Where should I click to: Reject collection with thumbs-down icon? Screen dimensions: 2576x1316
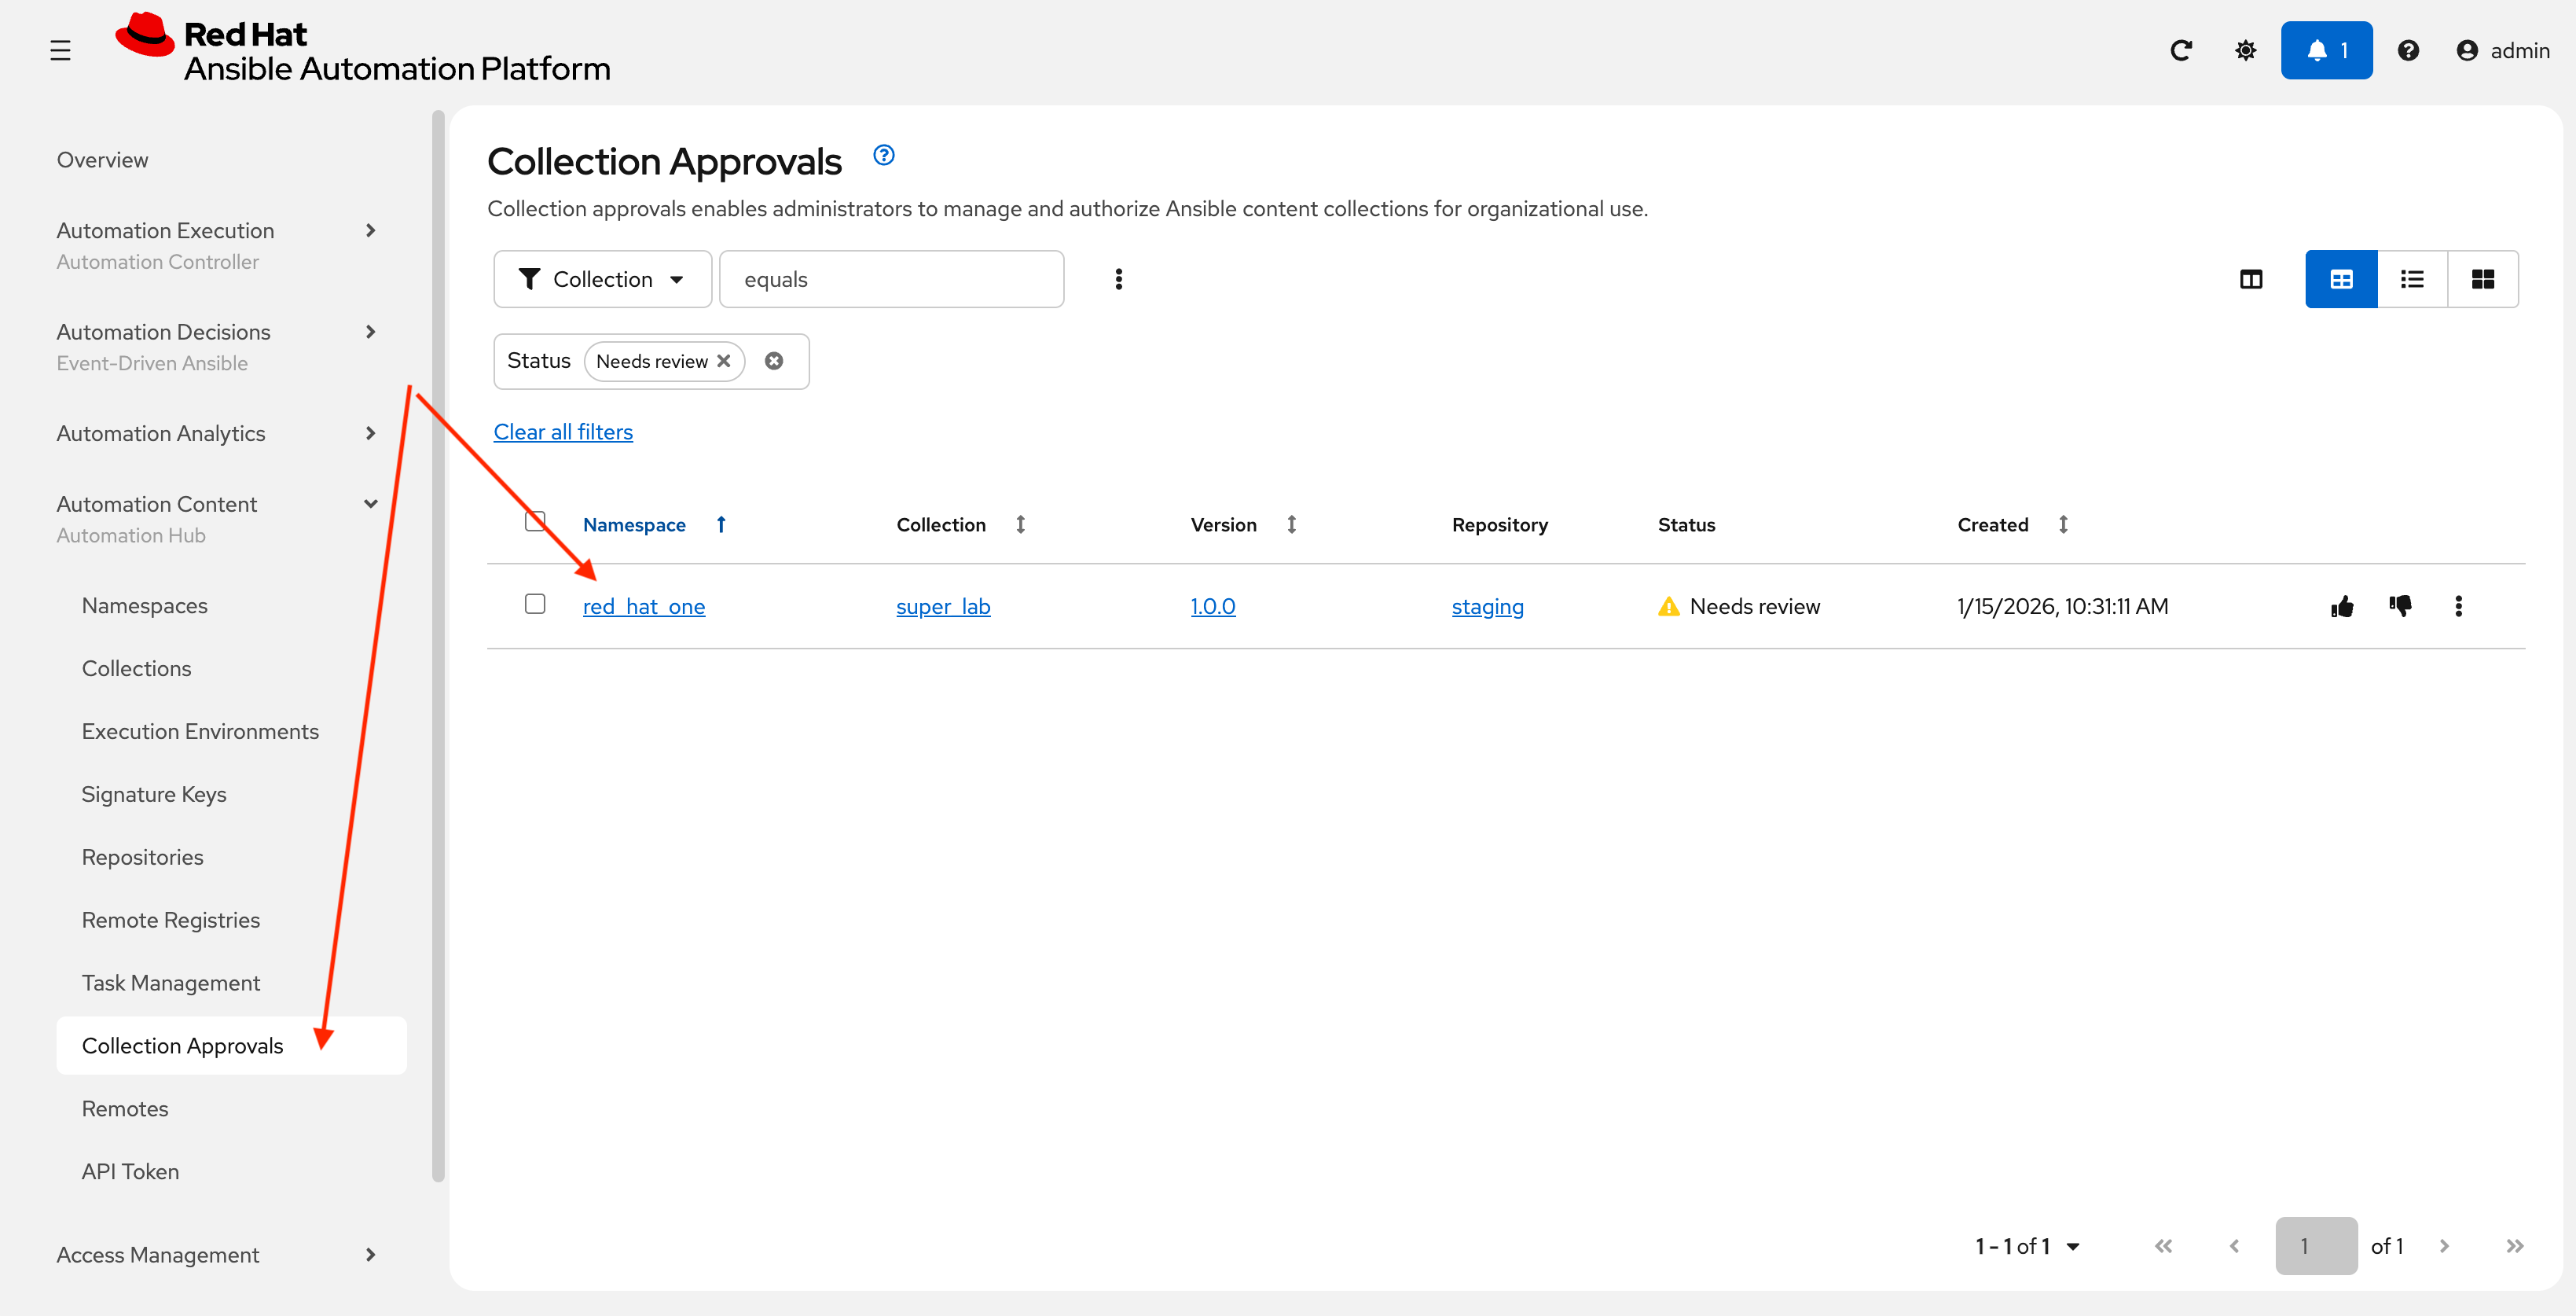(x=2400, y=606)
